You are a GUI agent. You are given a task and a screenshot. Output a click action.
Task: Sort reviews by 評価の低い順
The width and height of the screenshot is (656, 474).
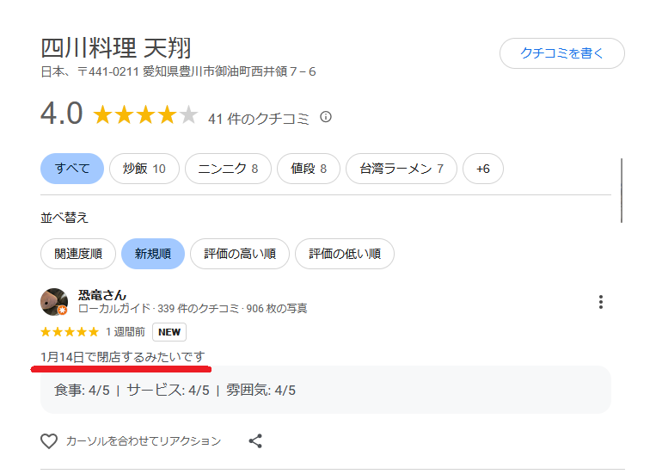coord(345,254)
